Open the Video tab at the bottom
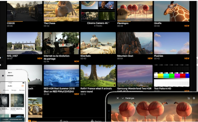Screen dimensions: 198x122 [x=33, y=121]
